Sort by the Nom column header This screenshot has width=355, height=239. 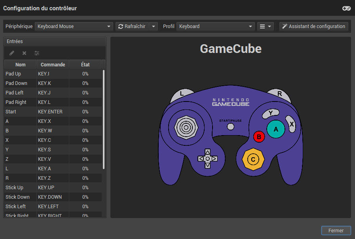point(20,65)
